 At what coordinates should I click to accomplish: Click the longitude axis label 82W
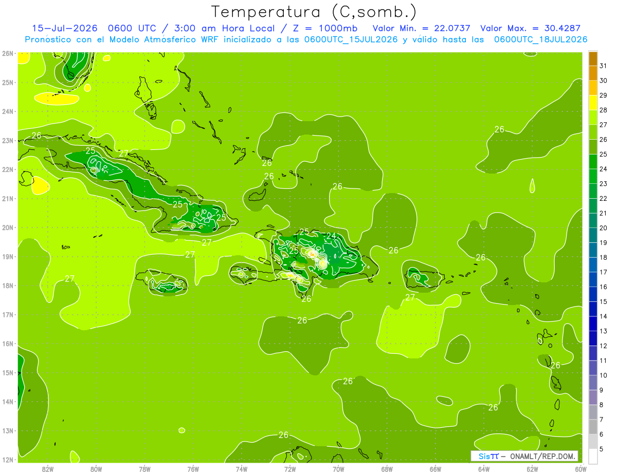tap(48, 469)
